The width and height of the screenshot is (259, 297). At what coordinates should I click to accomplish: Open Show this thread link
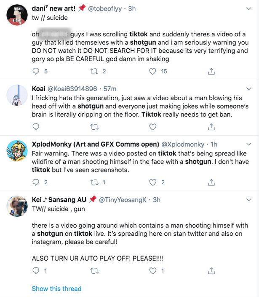click(x=56, y=289)
